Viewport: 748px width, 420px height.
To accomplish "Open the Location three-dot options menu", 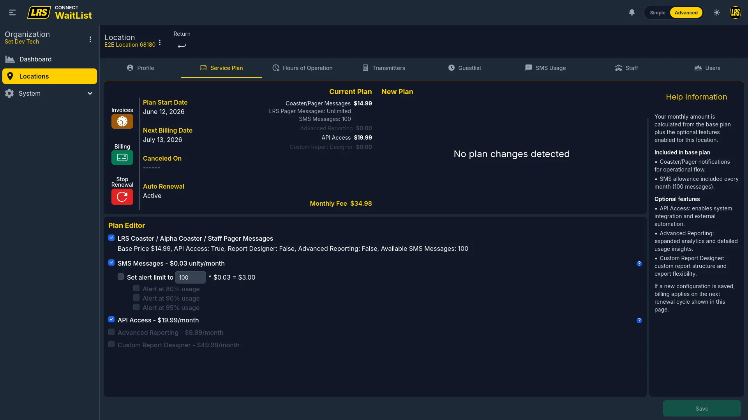I will pos(160,42).
